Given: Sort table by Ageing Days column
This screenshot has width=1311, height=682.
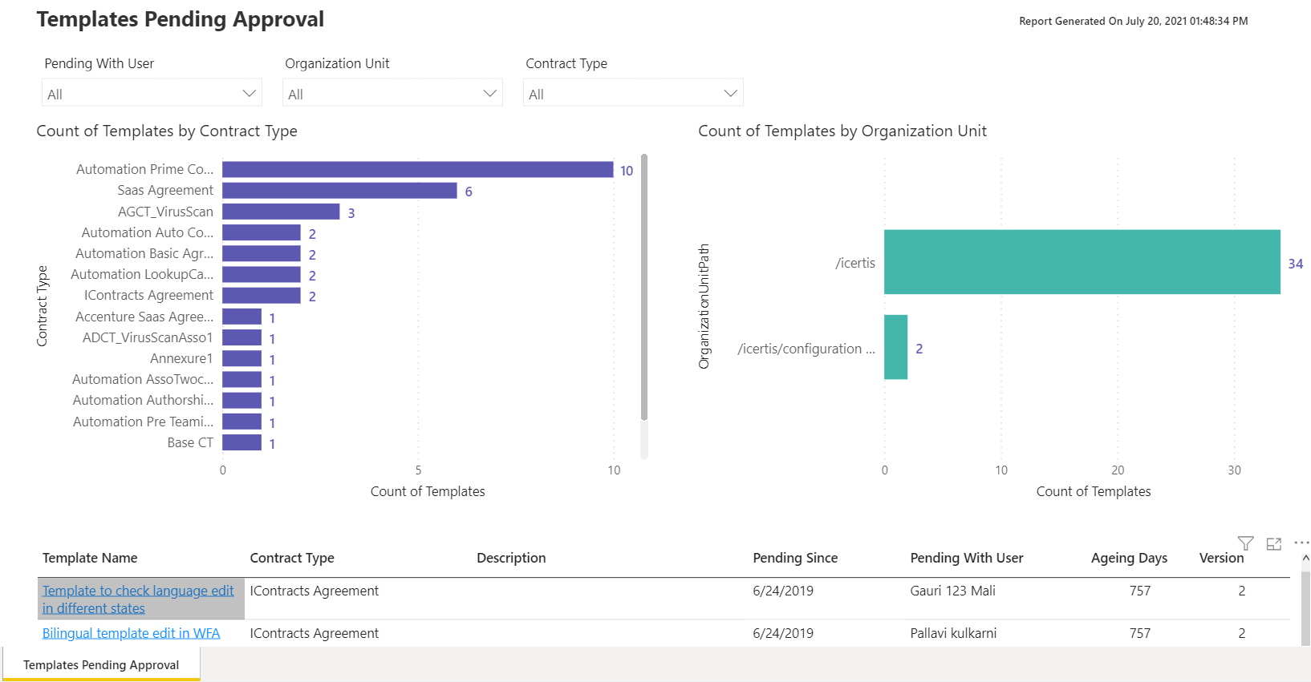Looking at the screenshot, I should click(1128, 558).
